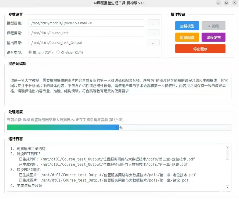Click log line 1. 创建输出目录结构
239x199 pixels.
pyautogui.click(x=28, y=149)
